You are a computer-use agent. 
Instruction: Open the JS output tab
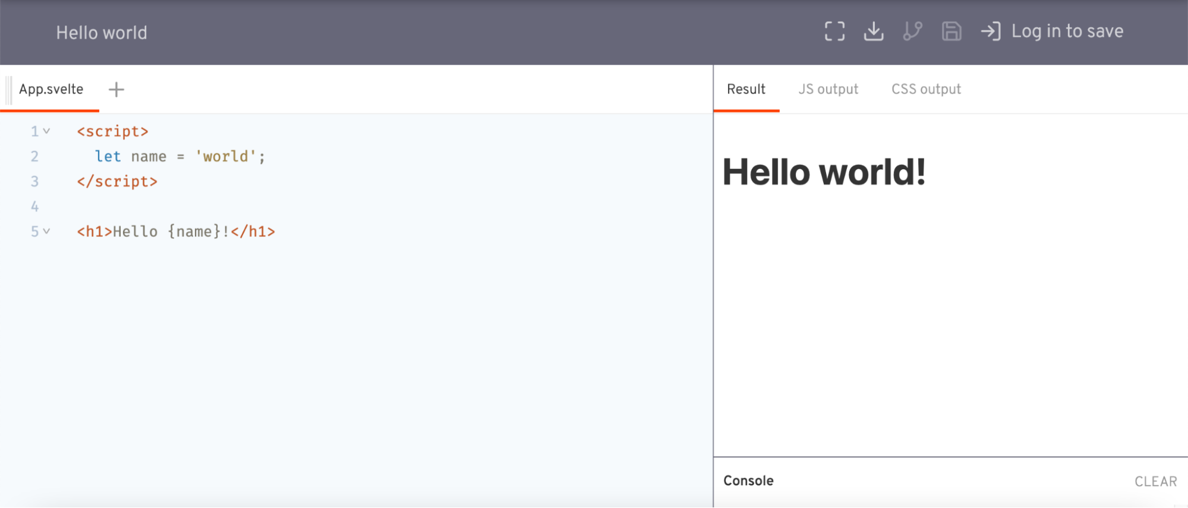click(828, 90)
